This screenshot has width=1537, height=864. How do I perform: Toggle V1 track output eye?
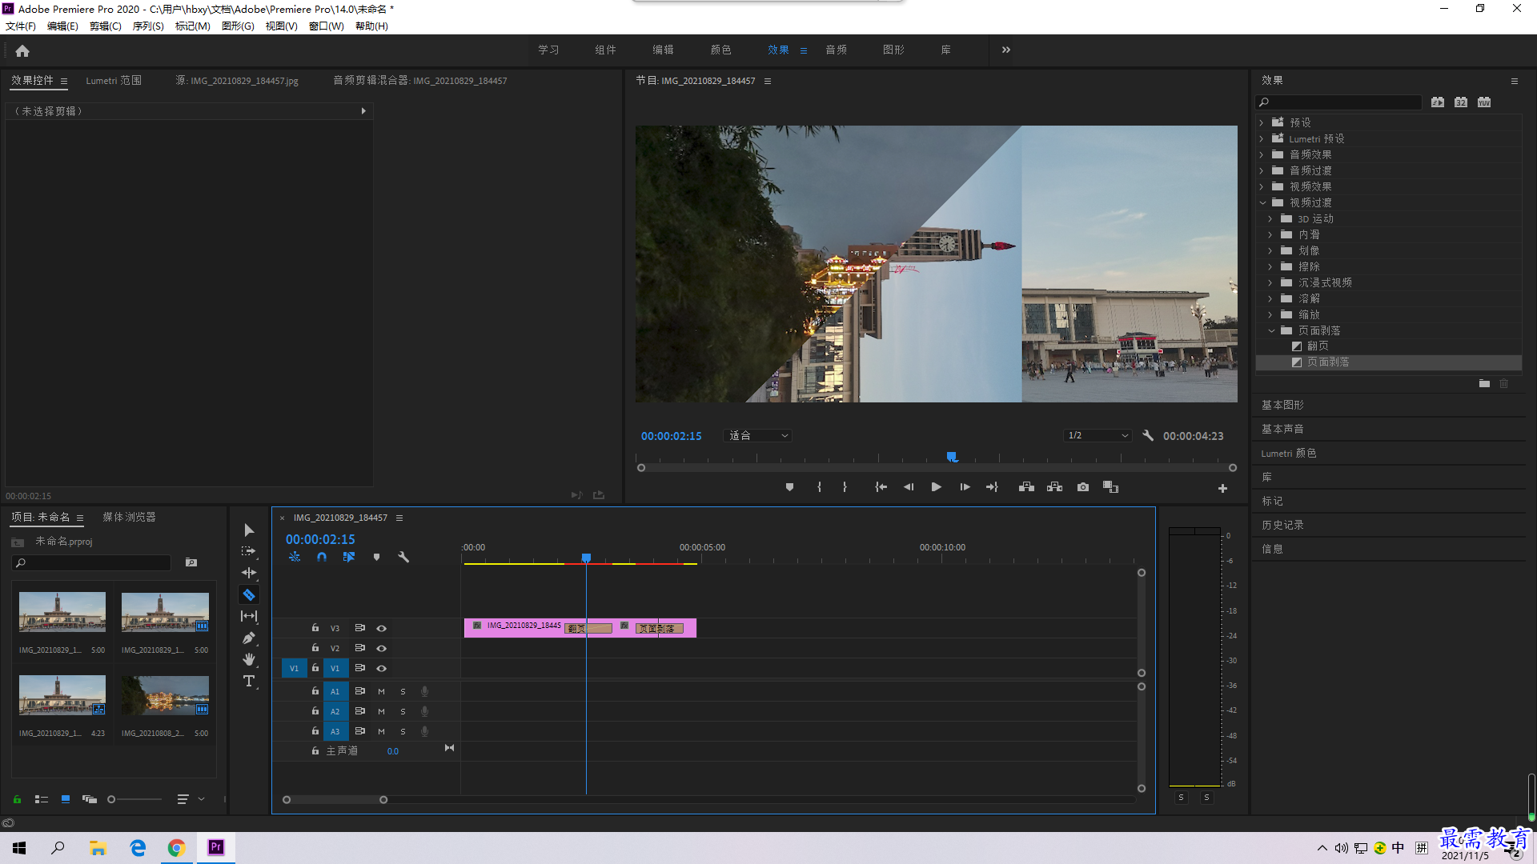pos(382,668)
